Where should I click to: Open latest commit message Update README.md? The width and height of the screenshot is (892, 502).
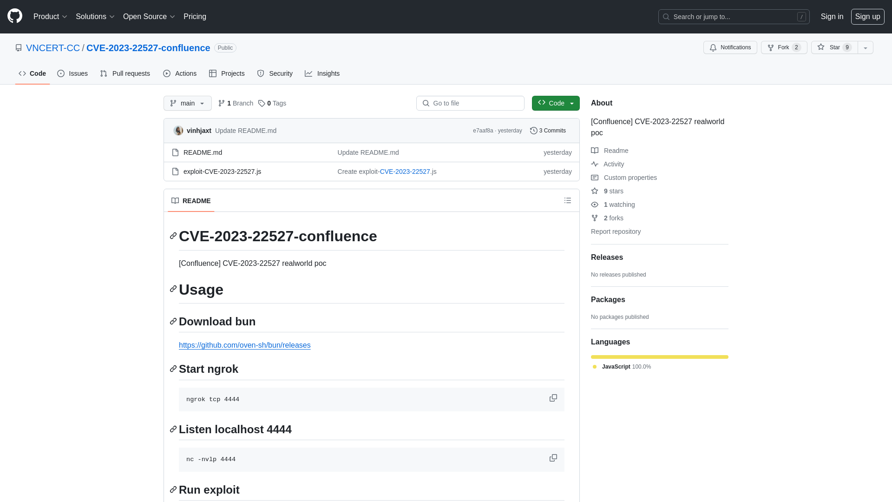tap(246, 131)
